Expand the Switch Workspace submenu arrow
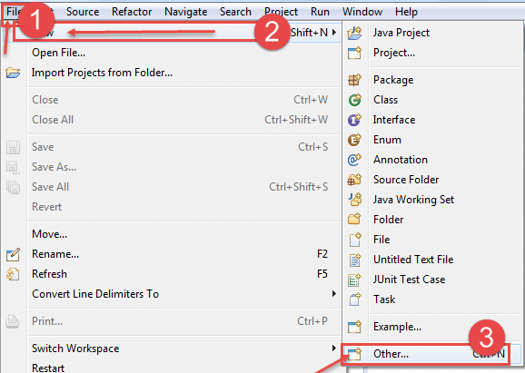 pyautogui.click(x=334, y=348)
